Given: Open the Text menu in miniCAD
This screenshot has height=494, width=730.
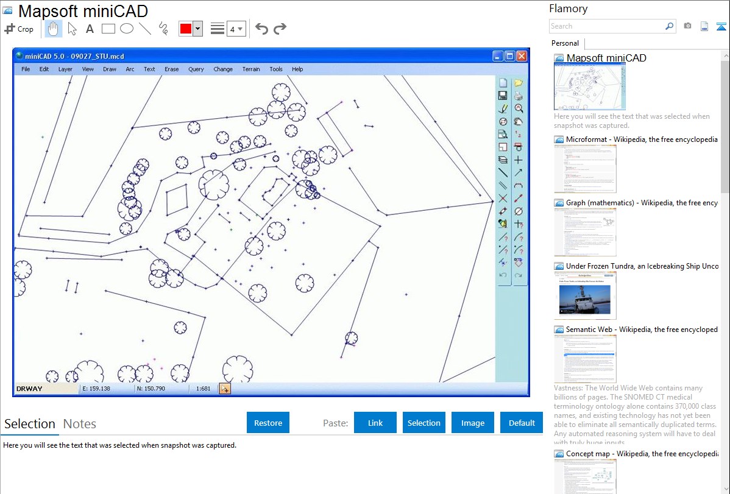Looking at the screenshot, I should [x=149, y=69].
